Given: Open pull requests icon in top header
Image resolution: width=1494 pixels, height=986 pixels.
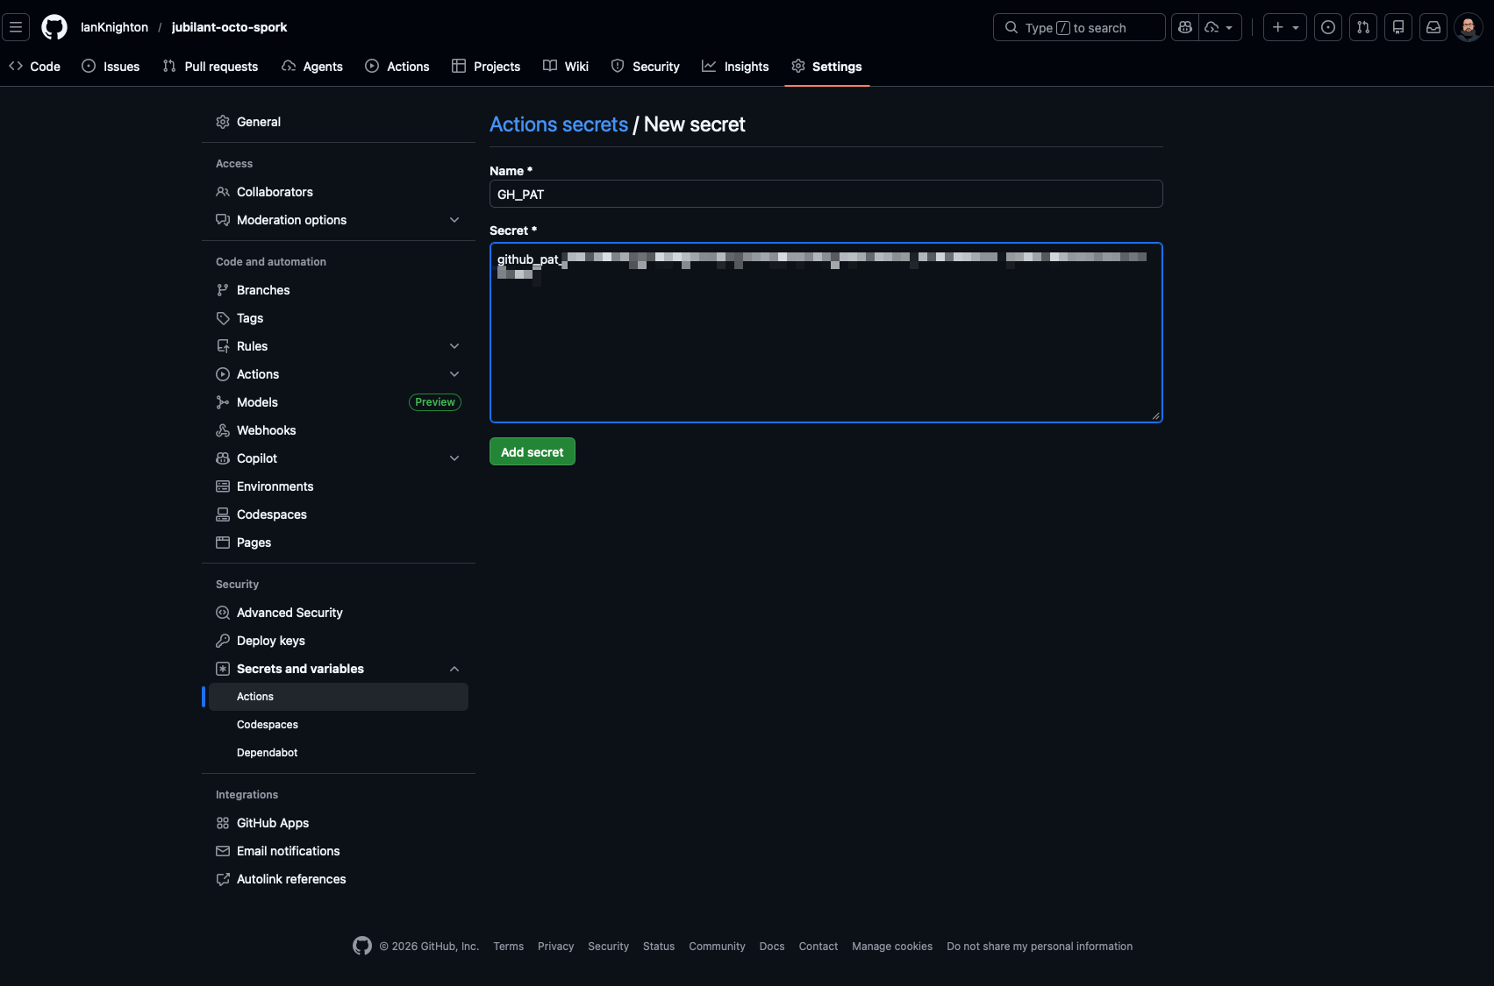Looking at the screenshot, I should tap(1363, 27).
